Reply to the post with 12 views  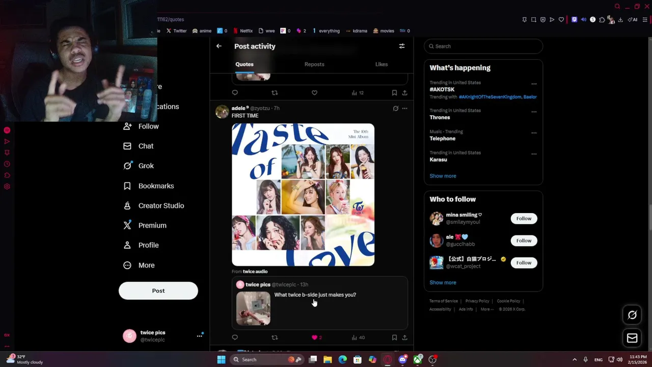(235, 93)
